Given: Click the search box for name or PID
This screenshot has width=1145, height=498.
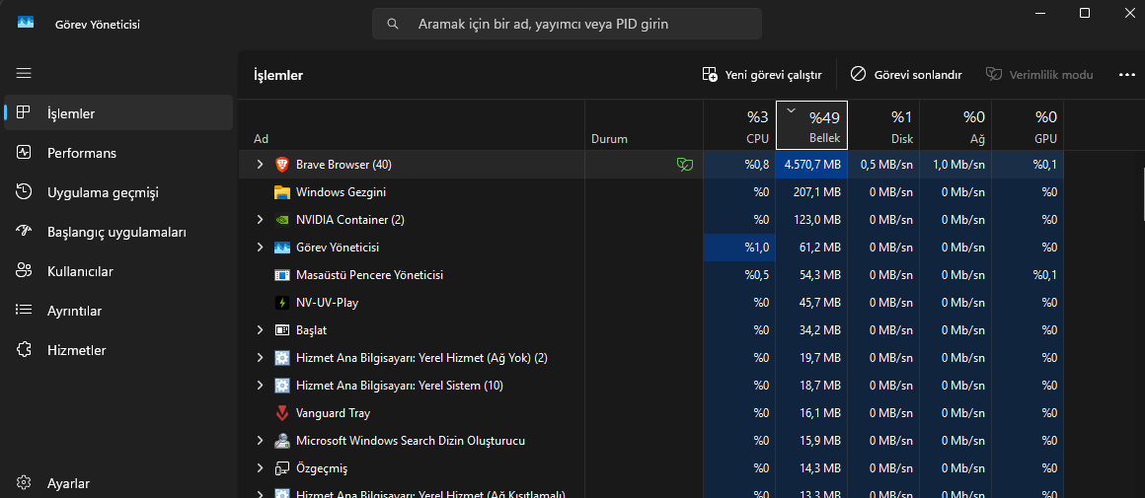Looking at the screenshot, I should point(567,24).
